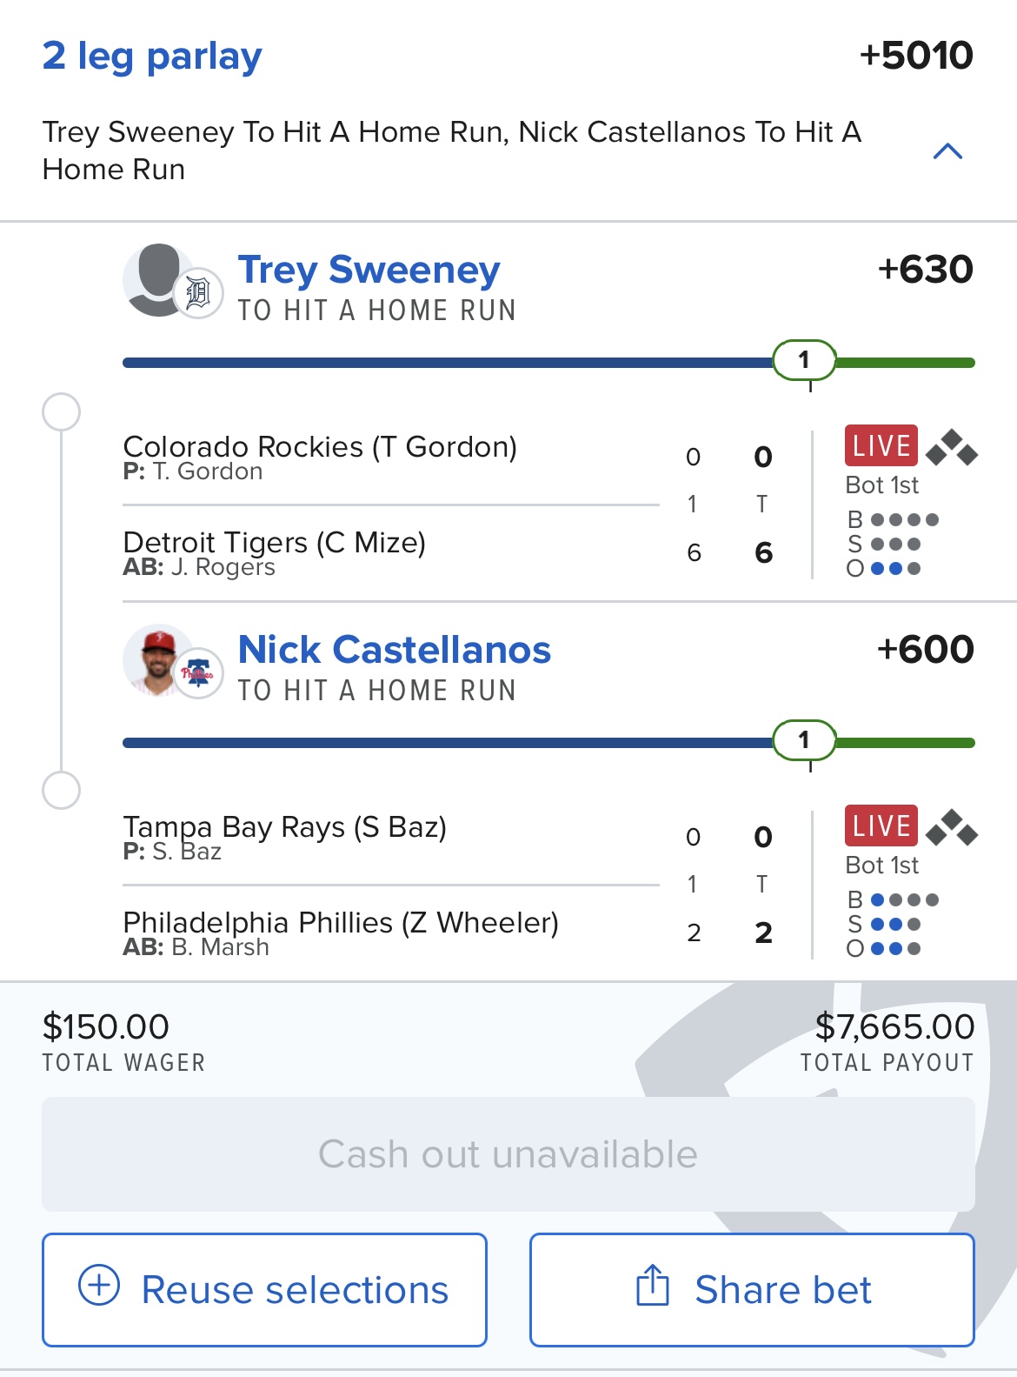Tap the Trey Sweeney player avatar
The height and width of the screenshot is (1377, 1017).
157,278
